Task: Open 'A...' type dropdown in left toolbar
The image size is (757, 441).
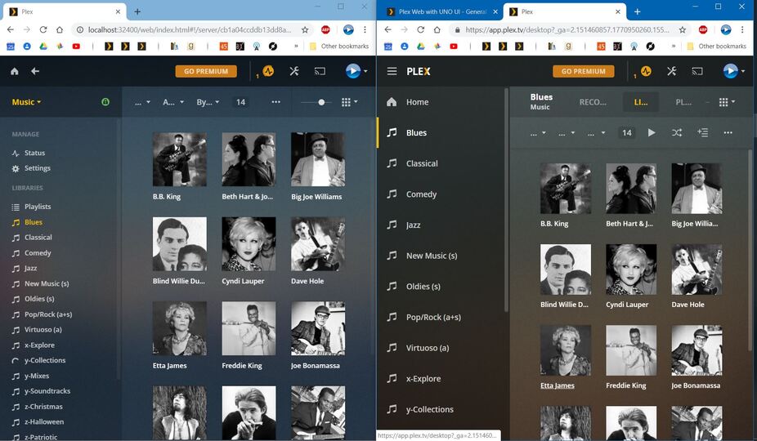Action: (173, 102)
